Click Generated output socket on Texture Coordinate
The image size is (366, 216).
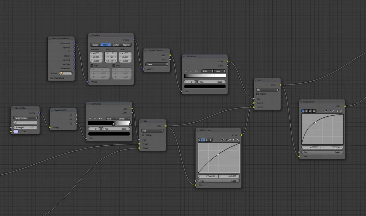pyautogui.click(x=75, y=43)
